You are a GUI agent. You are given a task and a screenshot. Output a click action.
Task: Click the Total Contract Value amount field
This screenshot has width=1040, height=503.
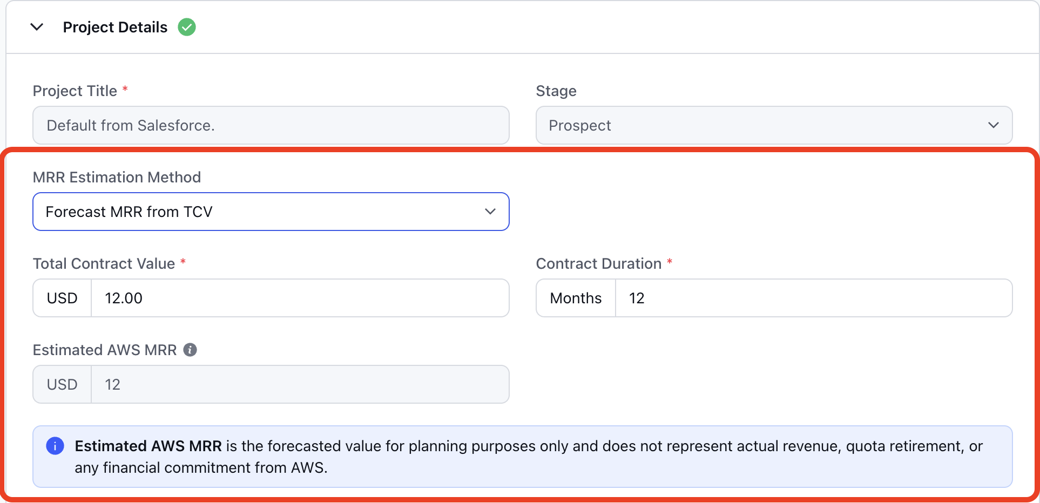coord(300,298)
